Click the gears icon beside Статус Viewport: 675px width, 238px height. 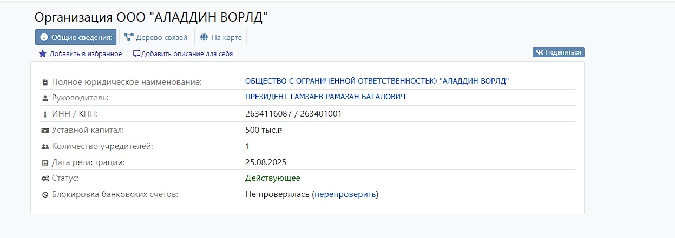click(x=45, y=179)
